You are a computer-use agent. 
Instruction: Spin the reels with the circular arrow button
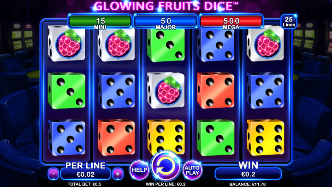tap(166, 166)
